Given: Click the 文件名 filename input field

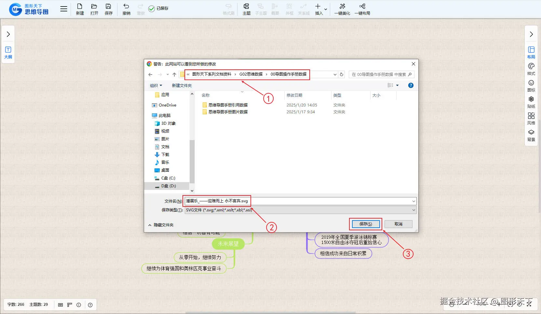Looking at the screenshot, I should point(300,201).
